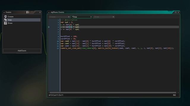Screen dimensions: 190x106
Task: Switch to the Create code tab
Action: click(x=59, y=17)
